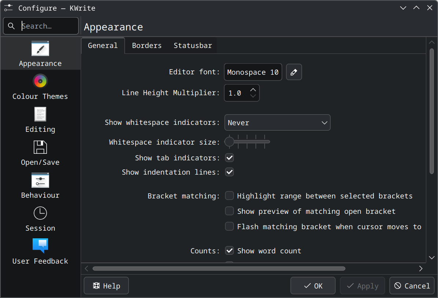Switch to the Borders tab
438x298 pixels.
[147, 46]
